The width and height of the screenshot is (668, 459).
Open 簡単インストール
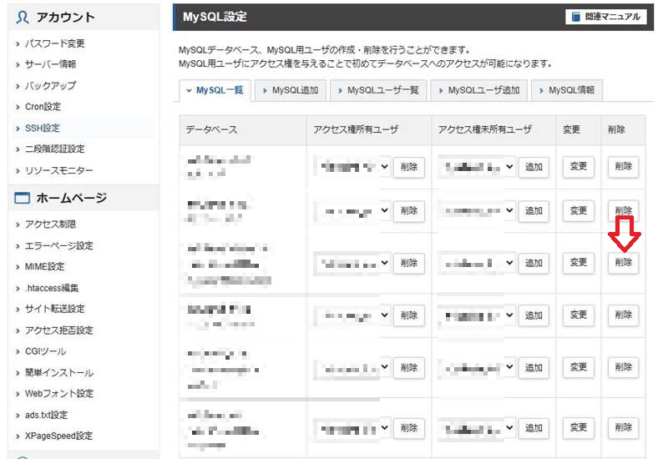[x=58, y=372]
